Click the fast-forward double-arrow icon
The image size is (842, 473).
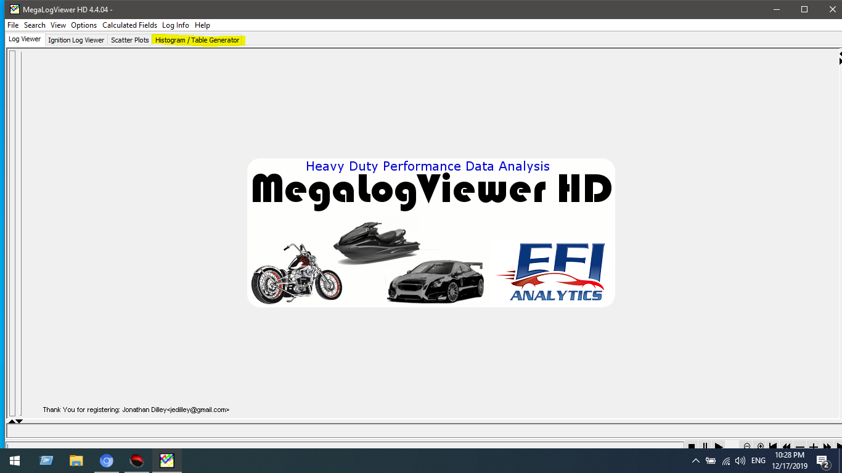point(827,446)
